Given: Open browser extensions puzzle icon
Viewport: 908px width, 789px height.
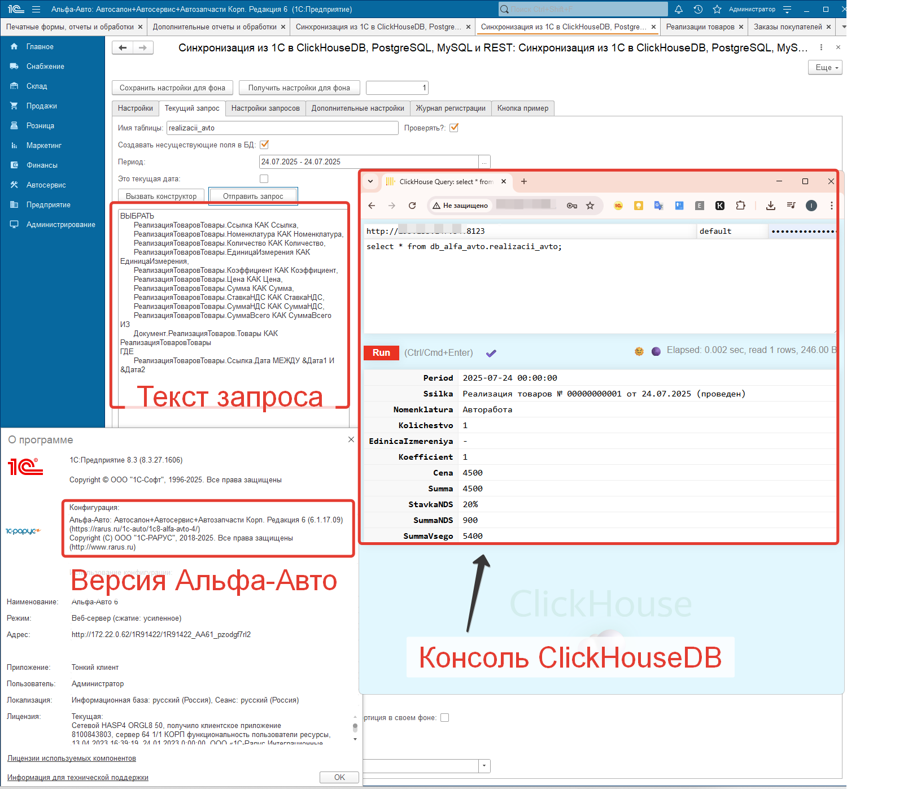Looking at the screenshot, I should point(740,206).
